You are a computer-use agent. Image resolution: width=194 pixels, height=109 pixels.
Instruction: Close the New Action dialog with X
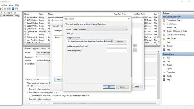click(x=129, y=19)
